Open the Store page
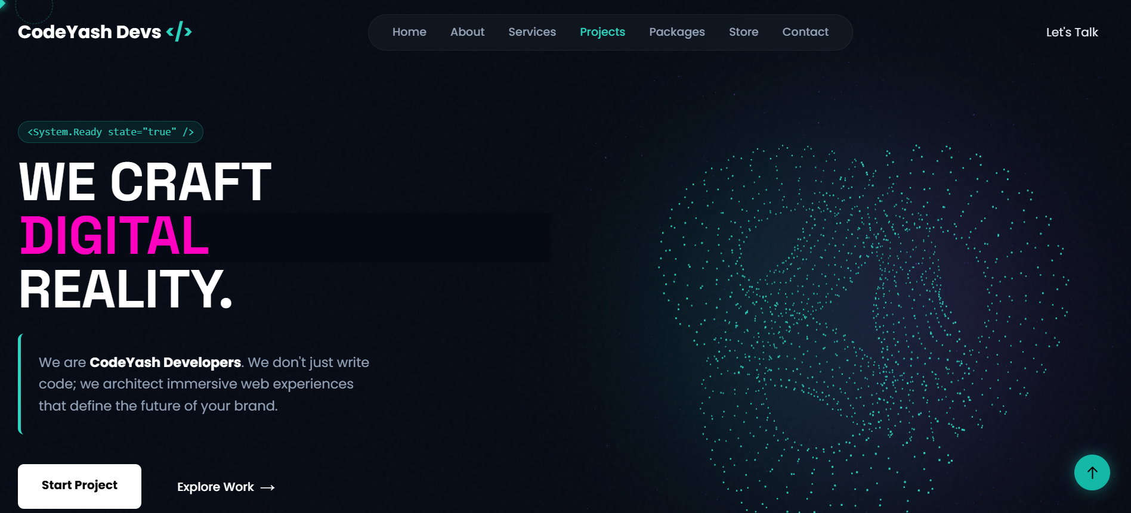The height and width of the screenshot is (513, 1131). click(743, 32)
